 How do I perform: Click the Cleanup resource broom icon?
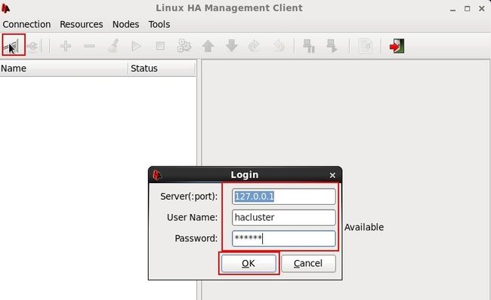[x=113, y=46]
